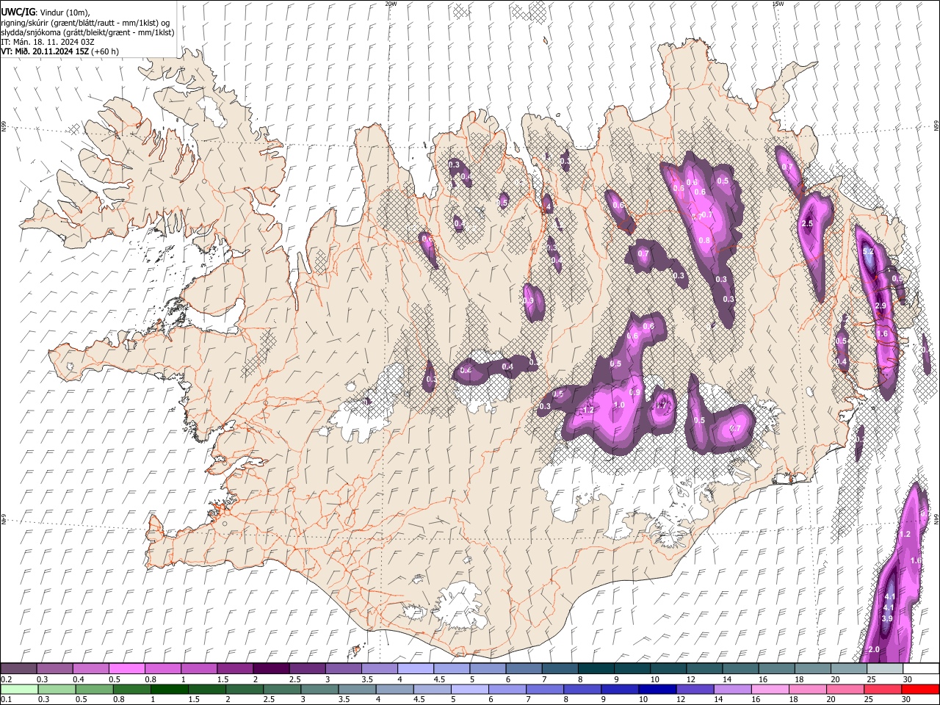Click the teal-gray swatch labeled 14 in top legend row
This screenshot has height=705, width=940.
(740, 668)
